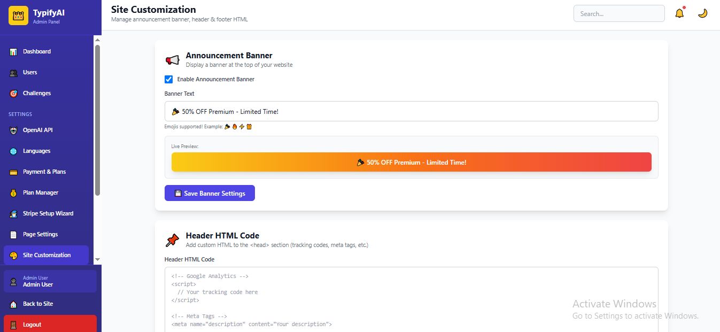Click the Plan Manager money bag icon

point(13,193)
